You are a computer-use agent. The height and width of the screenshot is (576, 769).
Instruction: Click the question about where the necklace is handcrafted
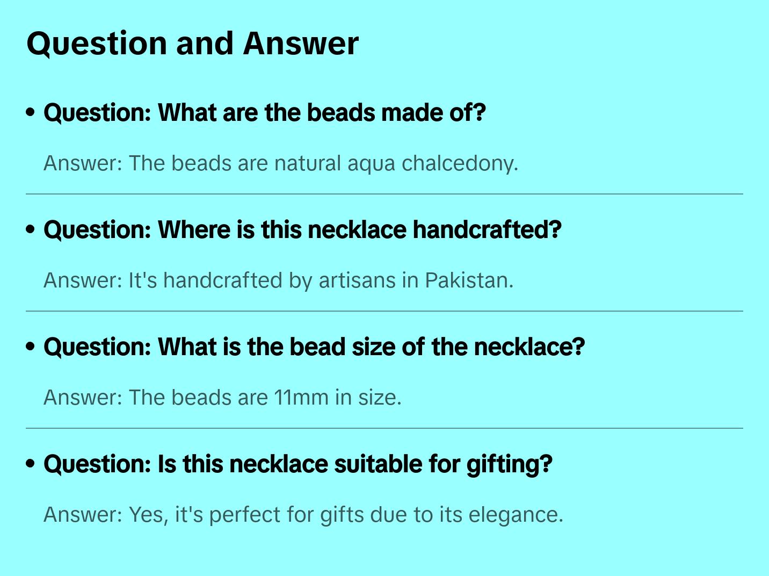pos(302,230)
